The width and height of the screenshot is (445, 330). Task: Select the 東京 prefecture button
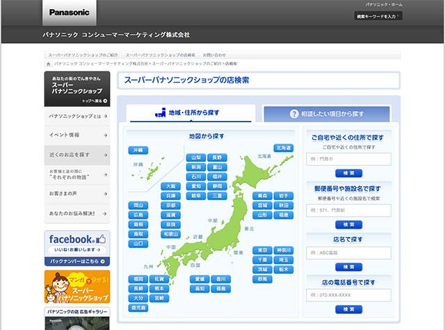[263, 250]
